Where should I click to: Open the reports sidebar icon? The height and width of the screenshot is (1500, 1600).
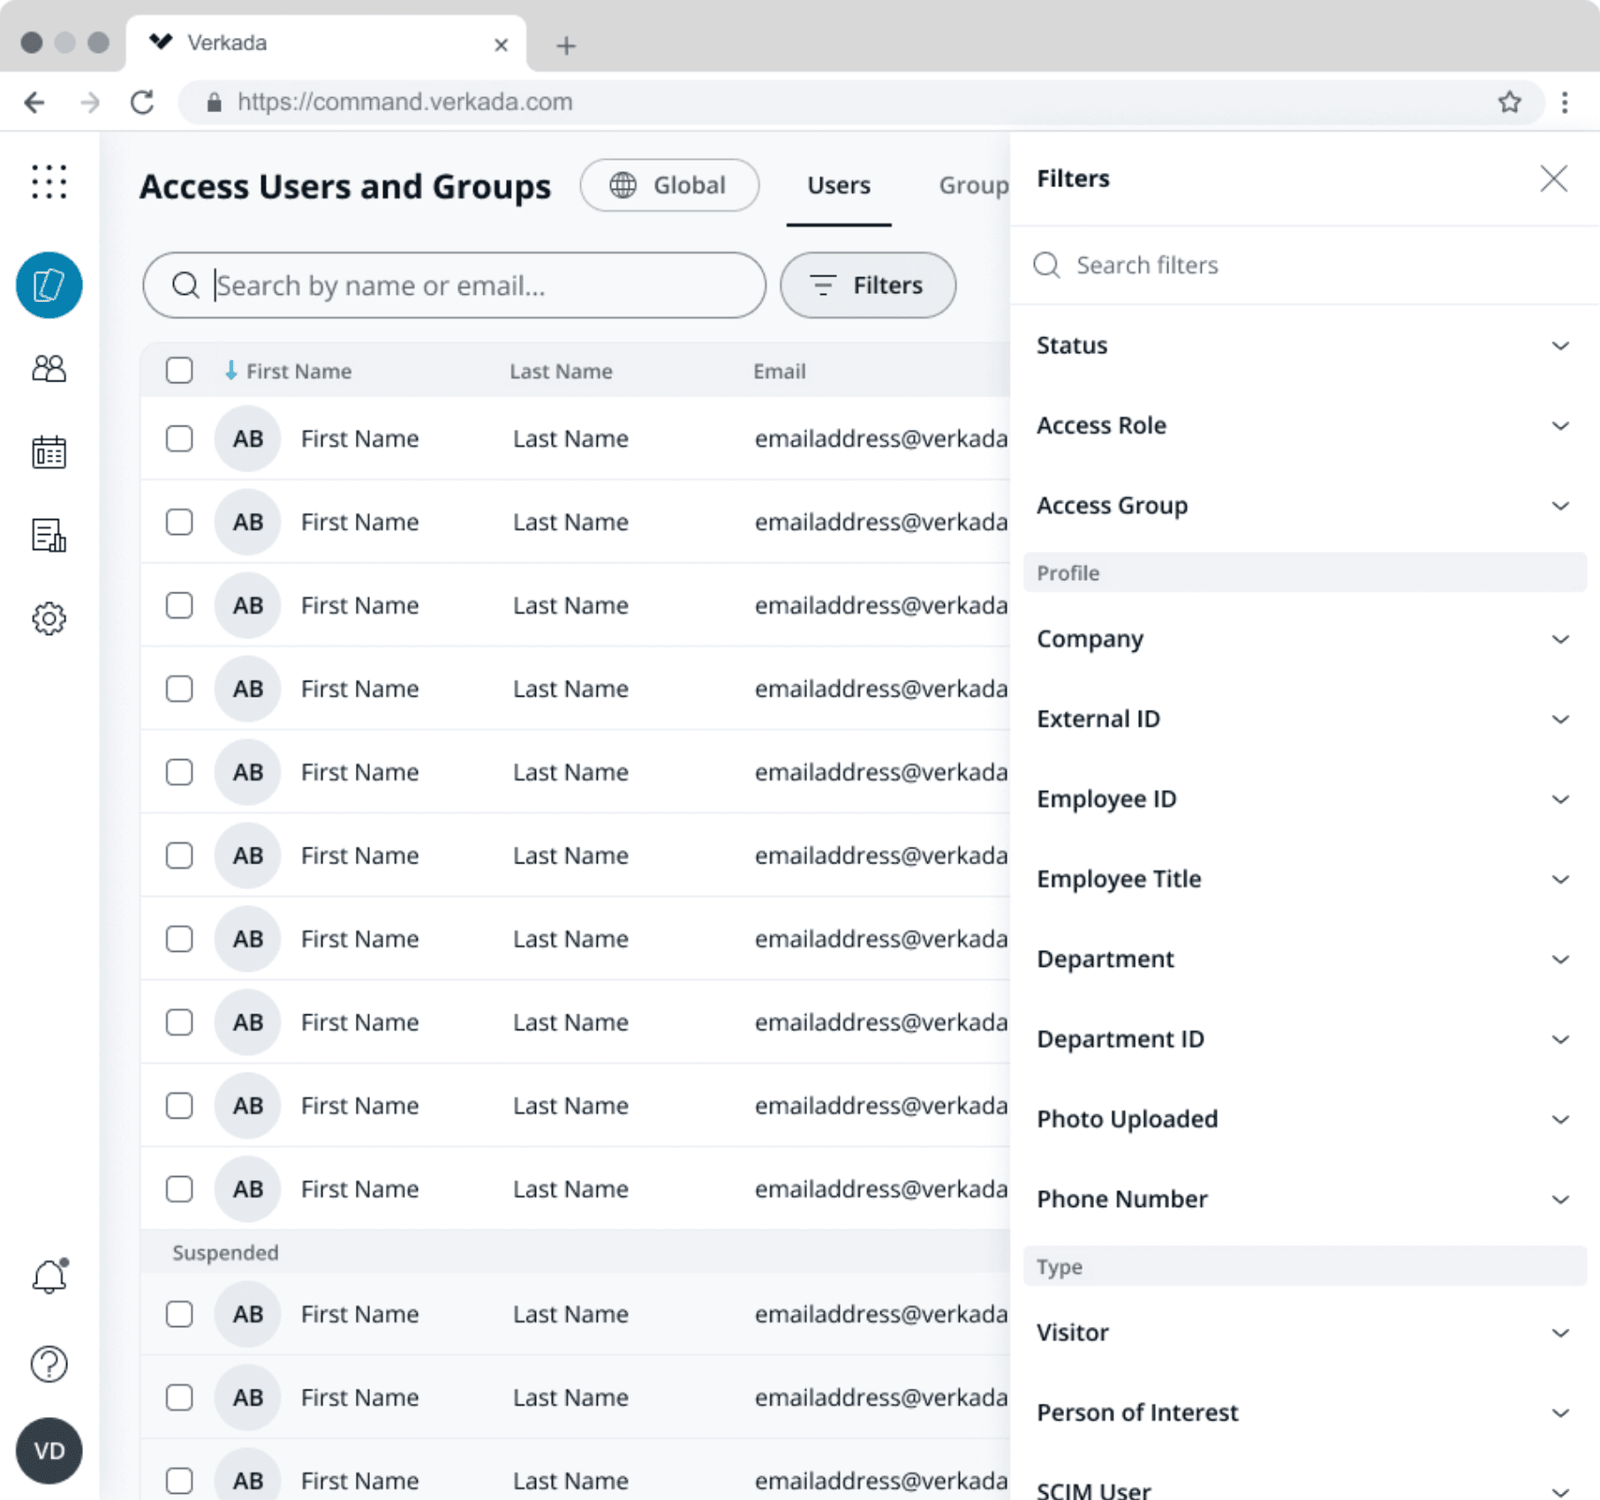coord(49,535)
